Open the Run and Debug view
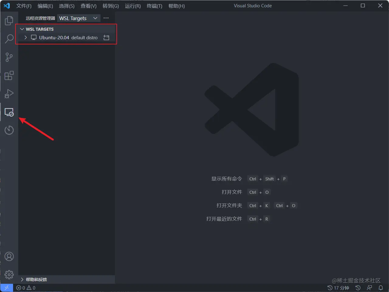This screenshot has height=292, width=389. 9,94
